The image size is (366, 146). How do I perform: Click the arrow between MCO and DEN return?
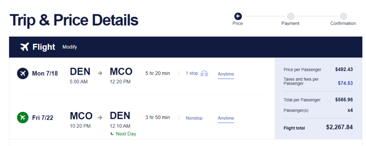click(x=100, y=118)
